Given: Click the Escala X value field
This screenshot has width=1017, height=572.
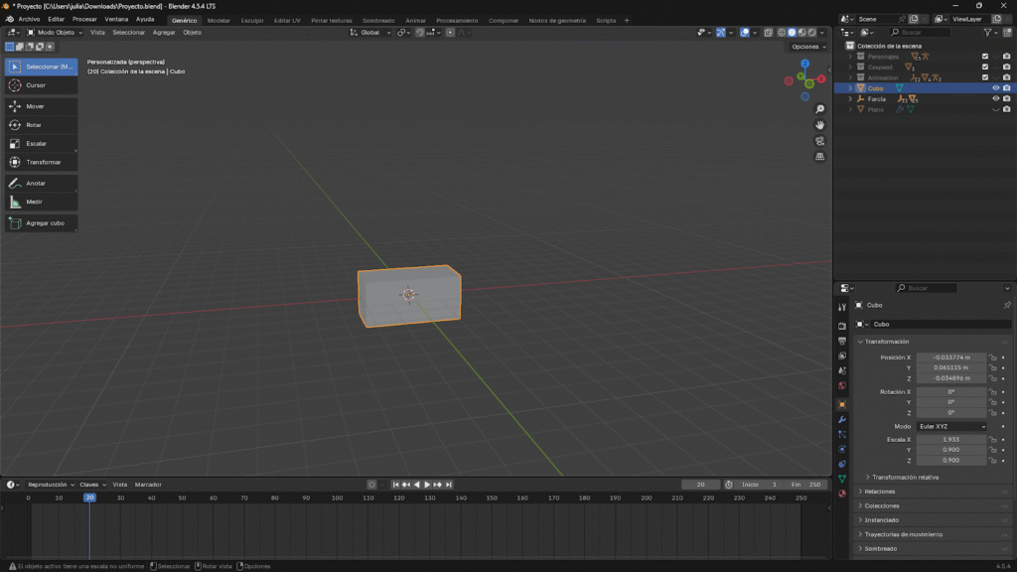Looking at the screenshot, I should [x=950, y=439].
